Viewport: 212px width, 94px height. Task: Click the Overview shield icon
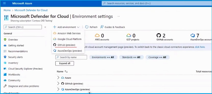tap(5, 40)
